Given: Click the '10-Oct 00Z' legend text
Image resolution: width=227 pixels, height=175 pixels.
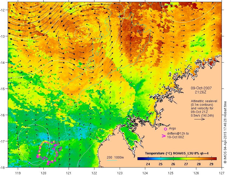Looking at the screenshot, I should [175, 137].
